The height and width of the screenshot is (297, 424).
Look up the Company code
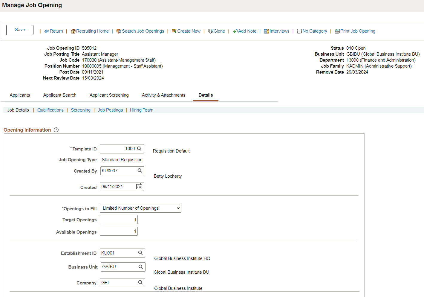click(x=140, y=282)
